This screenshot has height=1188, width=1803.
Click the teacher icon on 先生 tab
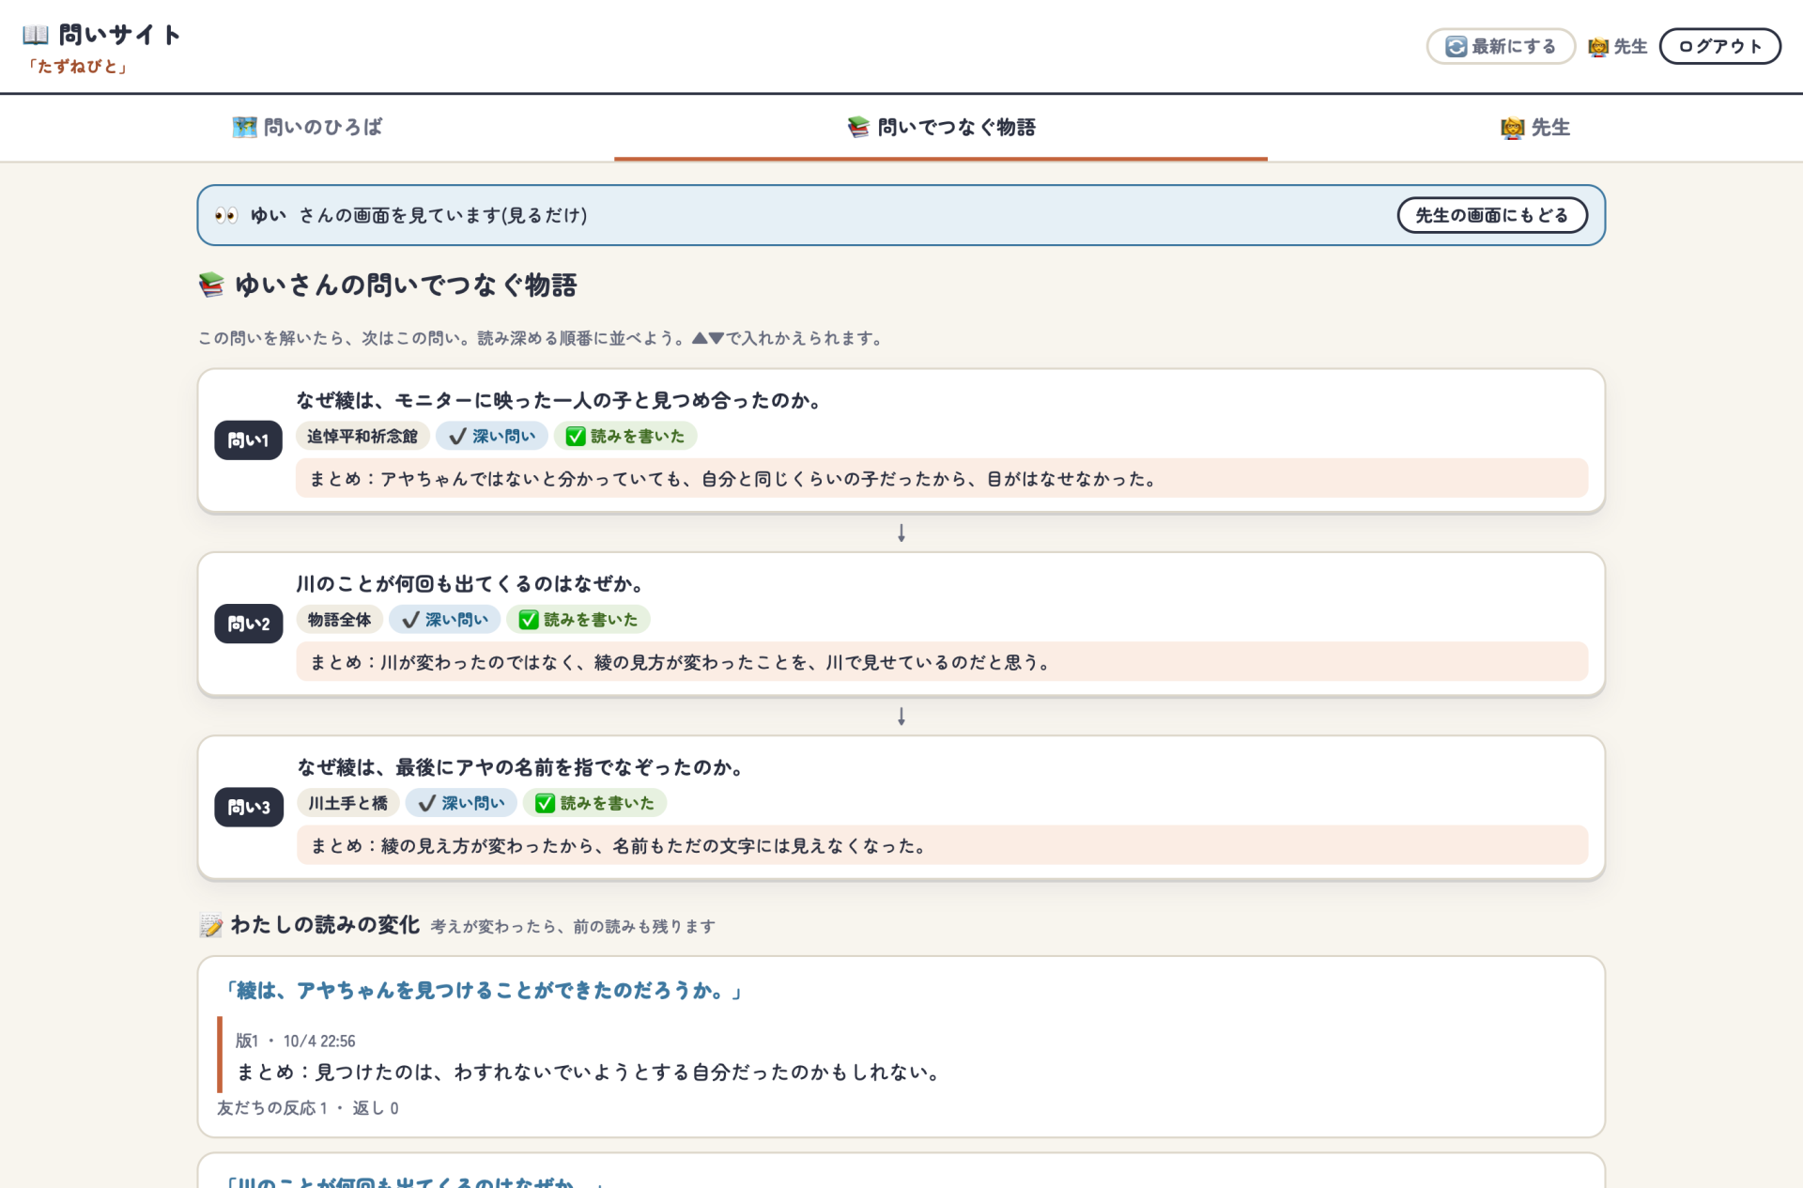tap(1512, 127)
